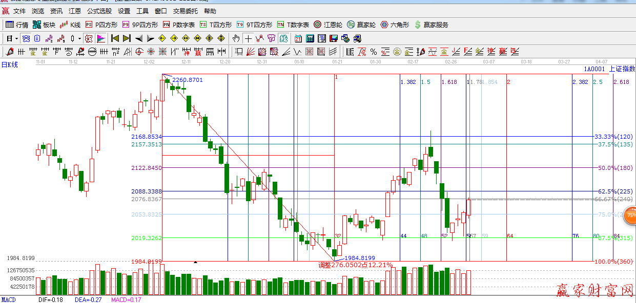Click the MACD indicator label
This screenshot has height=303, width=636.
[x=8, y=299]
